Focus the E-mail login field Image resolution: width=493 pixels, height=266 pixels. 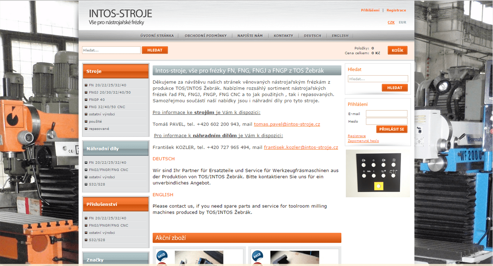tap(387, 114)
